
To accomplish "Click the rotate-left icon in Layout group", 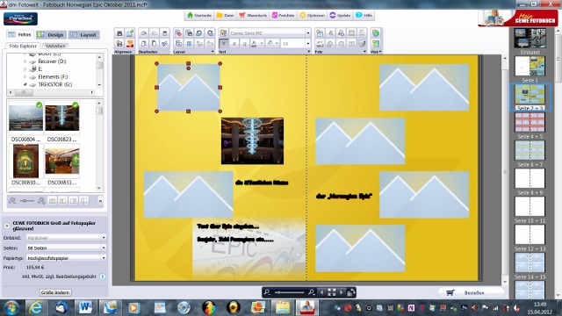I will point(199,33).
